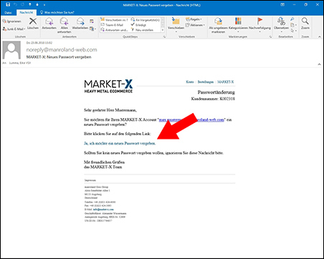324x259 pixels.
Task: Click the 'Kundennummer: K002318' text
Action: [213, 99]
